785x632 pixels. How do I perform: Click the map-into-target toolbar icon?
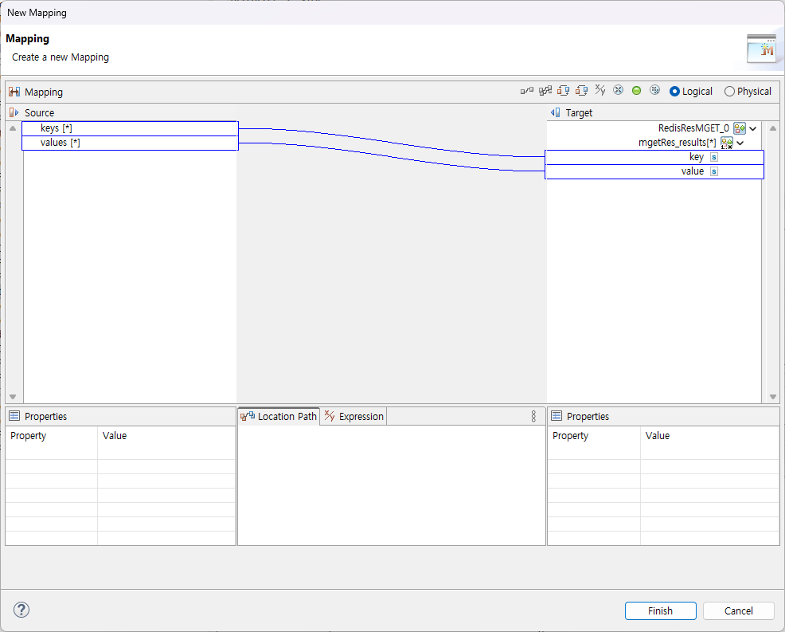(x=564, y=90)
